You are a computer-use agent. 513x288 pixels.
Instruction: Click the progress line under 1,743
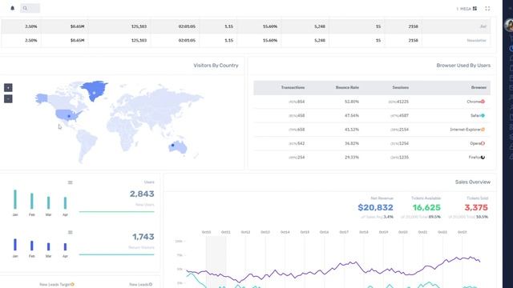pos(117,254)
